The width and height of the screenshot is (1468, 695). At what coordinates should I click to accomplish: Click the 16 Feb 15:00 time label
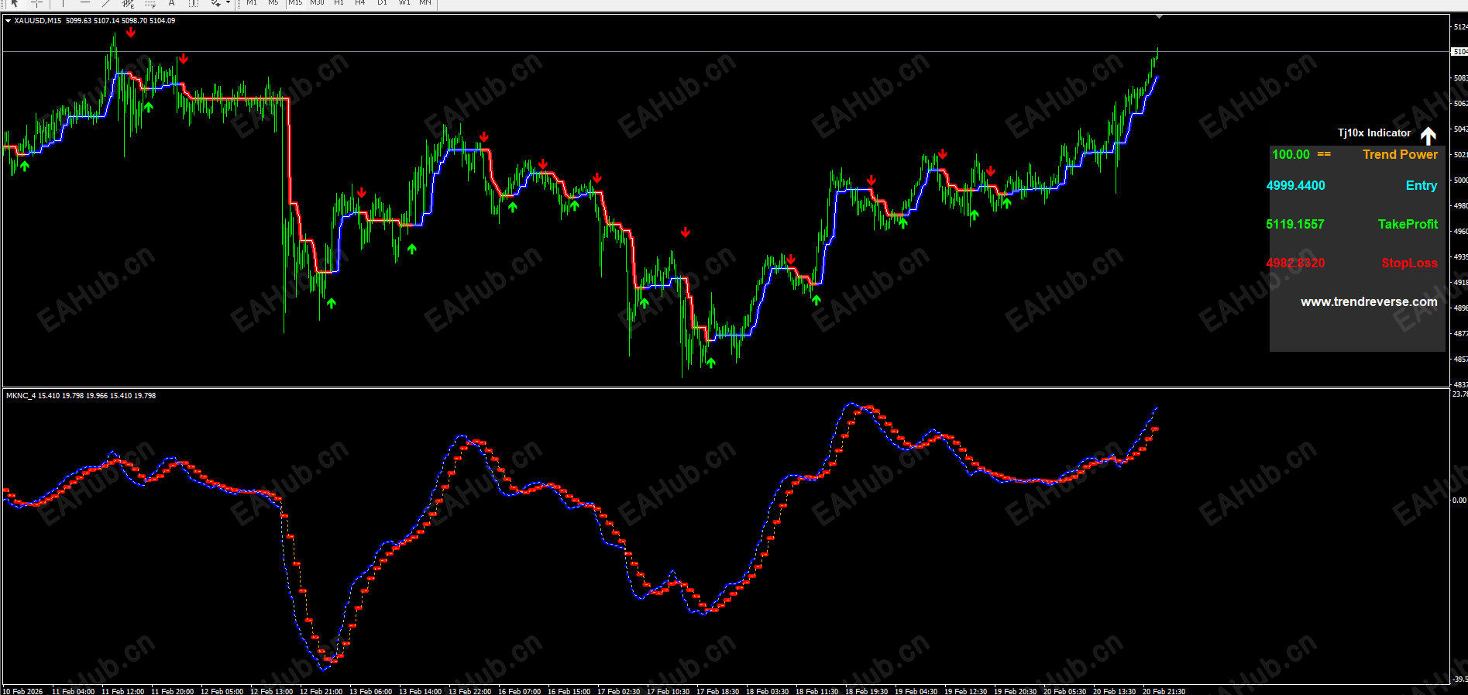[x=569, y=691]
